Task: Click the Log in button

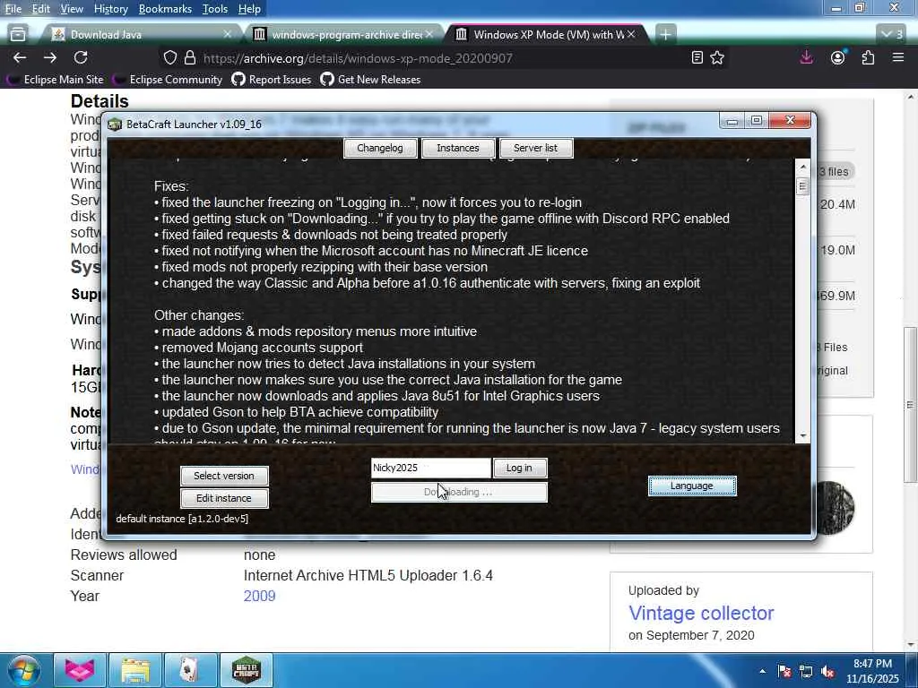Action: [519, 468]
